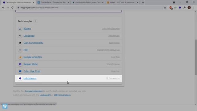197x111 pixels.
Task: Click the grey extension icon beside the red one
Action: pyautogui.click(x=175, y=8)
